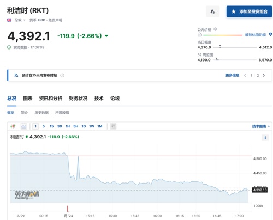Click the 52-week range slider marker
Viewport: 273px width, 220px height.
[217, 59]
